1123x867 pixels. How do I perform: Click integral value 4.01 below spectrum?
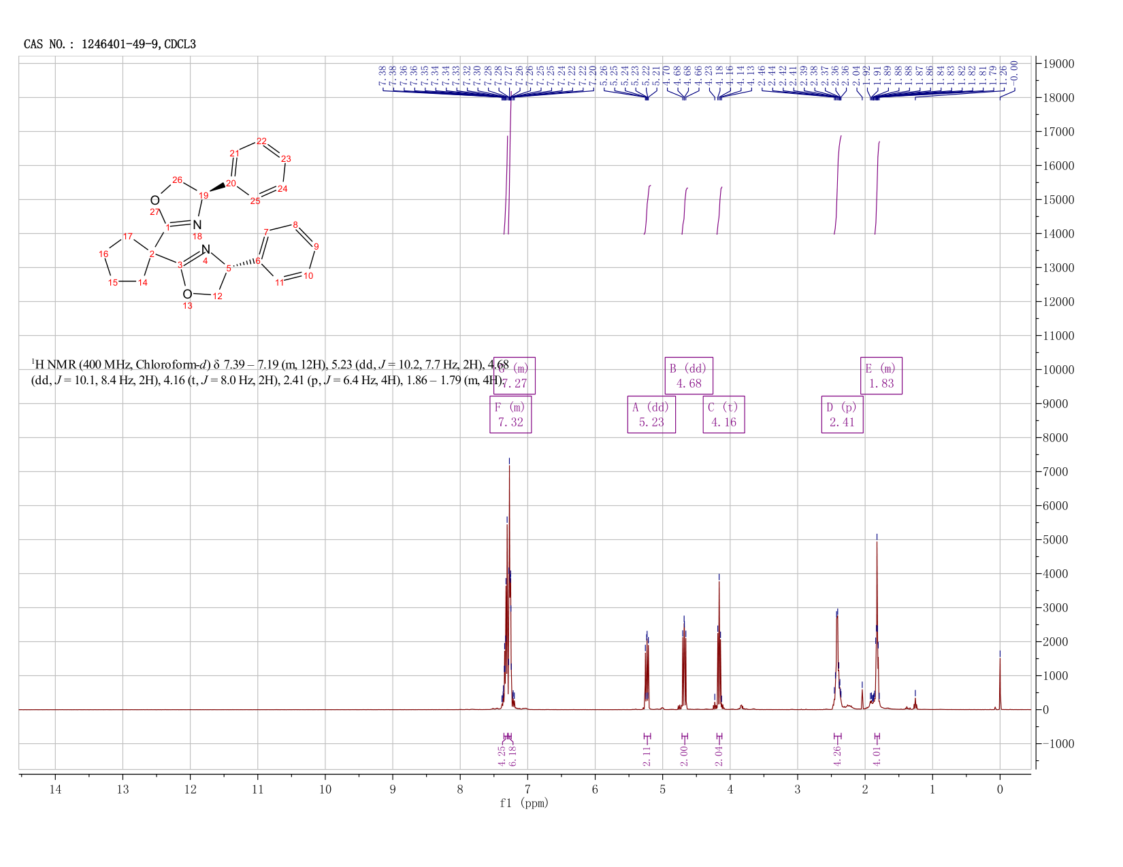click(877, 755)
